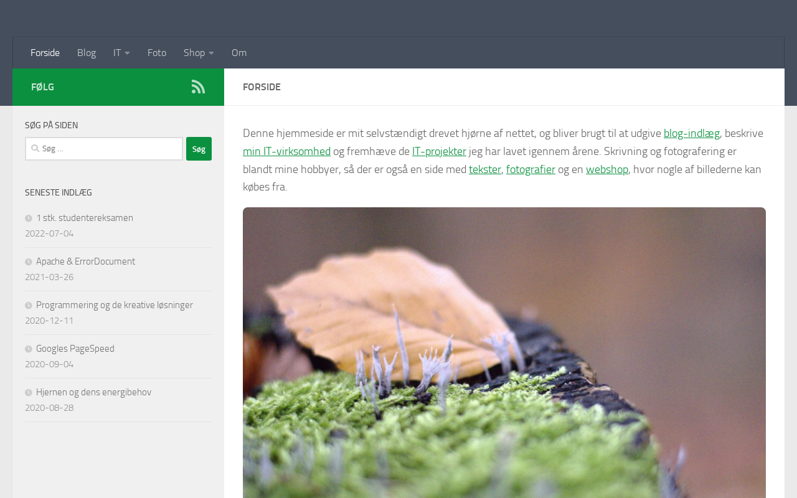Open the RSS feed icon

click(x=198, y=87)
